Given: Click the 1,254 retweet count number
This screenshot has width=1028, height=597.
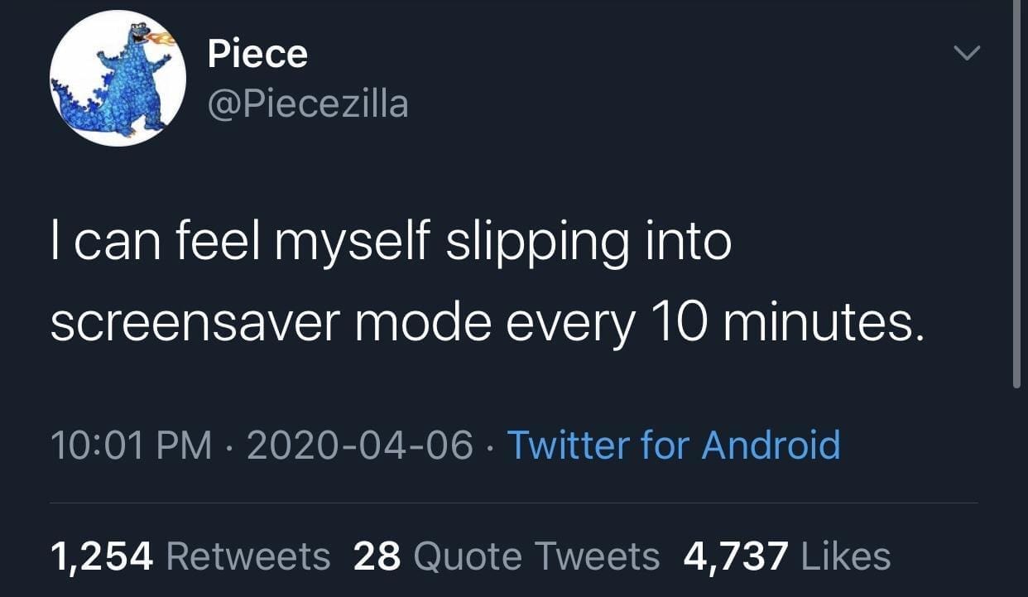Looking at the screenshot, I should tap(102, 556).
